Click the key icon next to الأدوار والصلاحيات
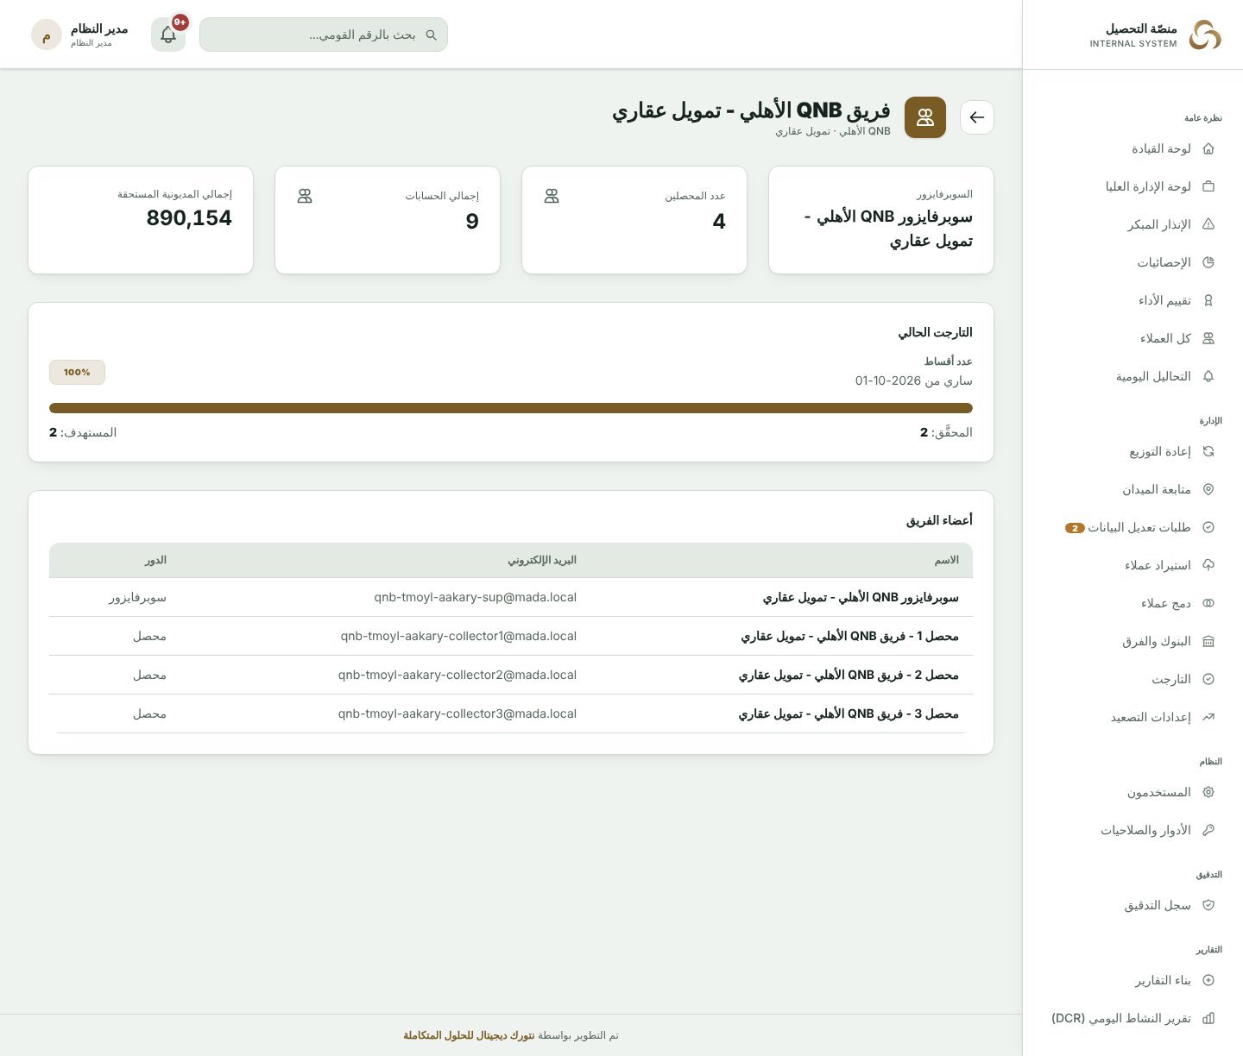Screen dimensions: 1243x1056 coord(1208,830)
